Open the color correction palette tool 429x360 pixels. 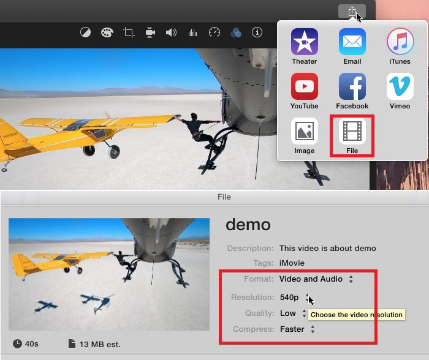point(107,32)
